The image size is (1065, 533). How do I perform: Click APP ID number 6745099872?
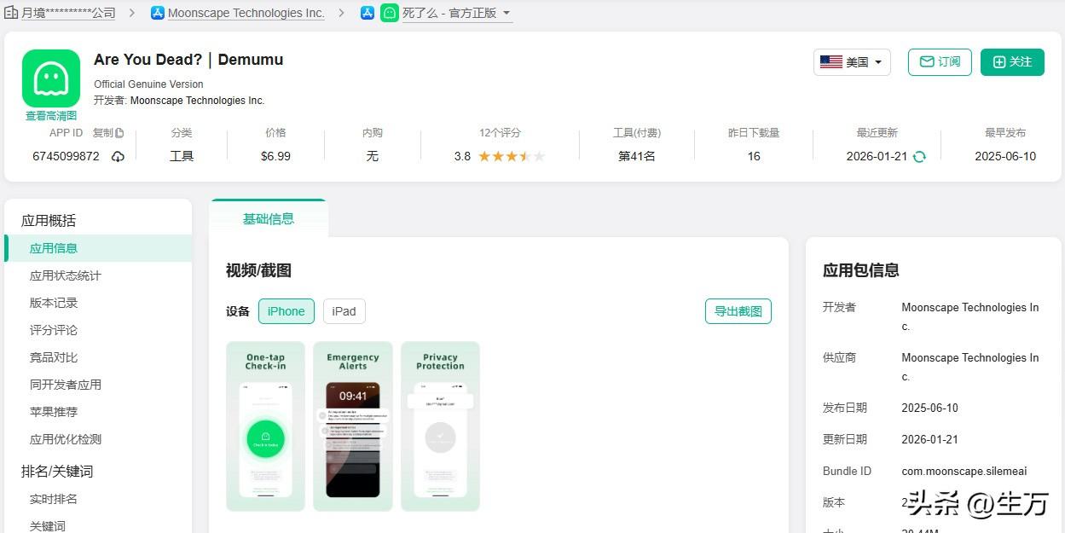[66, 156]
